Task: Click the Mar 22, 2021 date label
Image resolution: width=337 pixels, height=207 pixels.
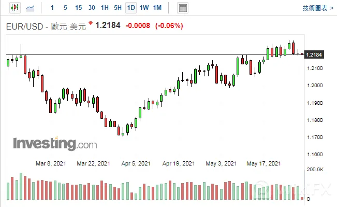Action: tap(93, 163)
